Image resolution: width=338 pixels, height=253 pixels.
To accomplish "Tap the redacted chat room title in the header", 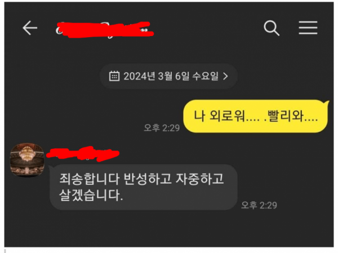I will [105, 29].
